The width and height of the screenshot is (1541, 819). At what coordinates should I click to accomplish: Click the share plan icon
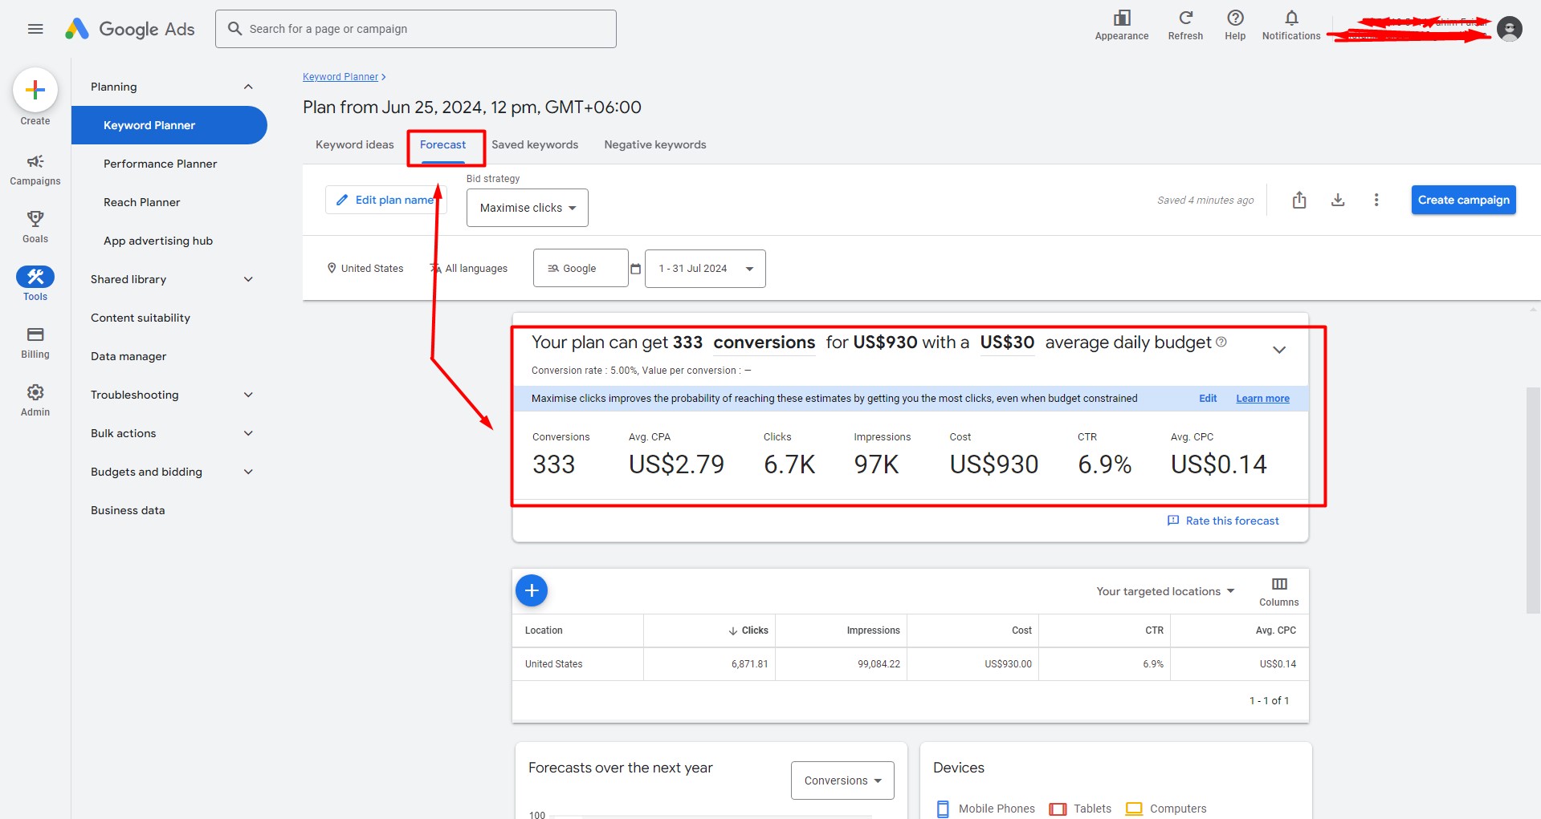1299,200
